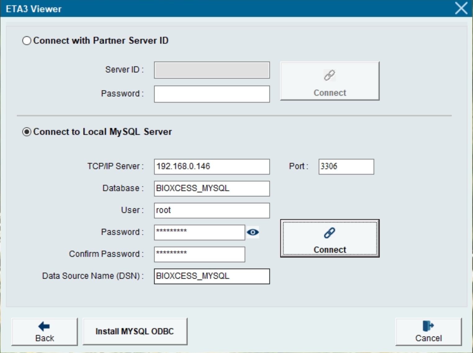This screenshot has height=353, width=473.
Task: Select Connect with Partner Server ID option
Action: (27, 41)
